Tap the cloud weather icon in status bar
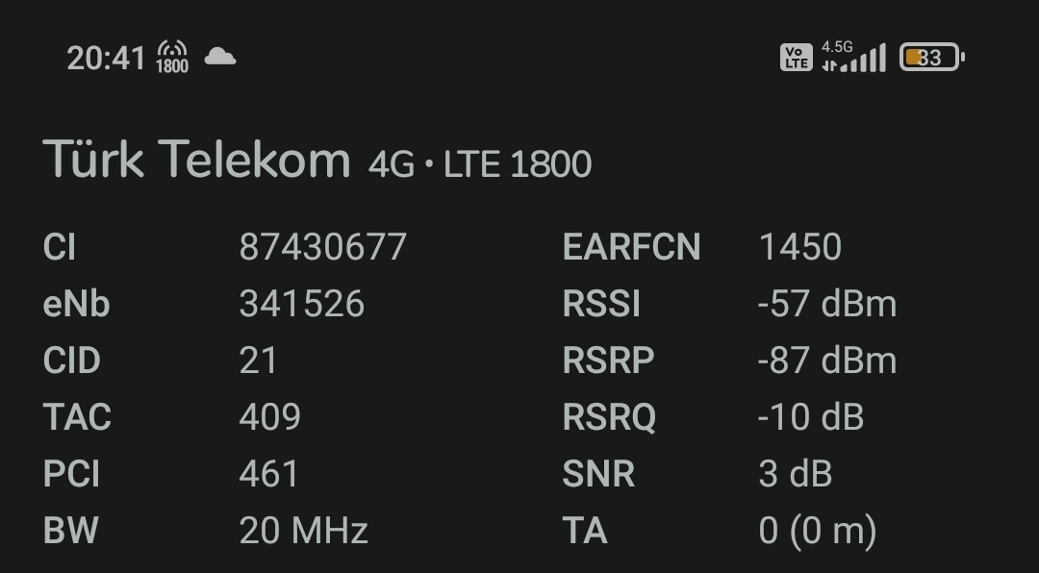Image resolution: width=1039 pixels, height=573 pixels. (x=220, y=57)
